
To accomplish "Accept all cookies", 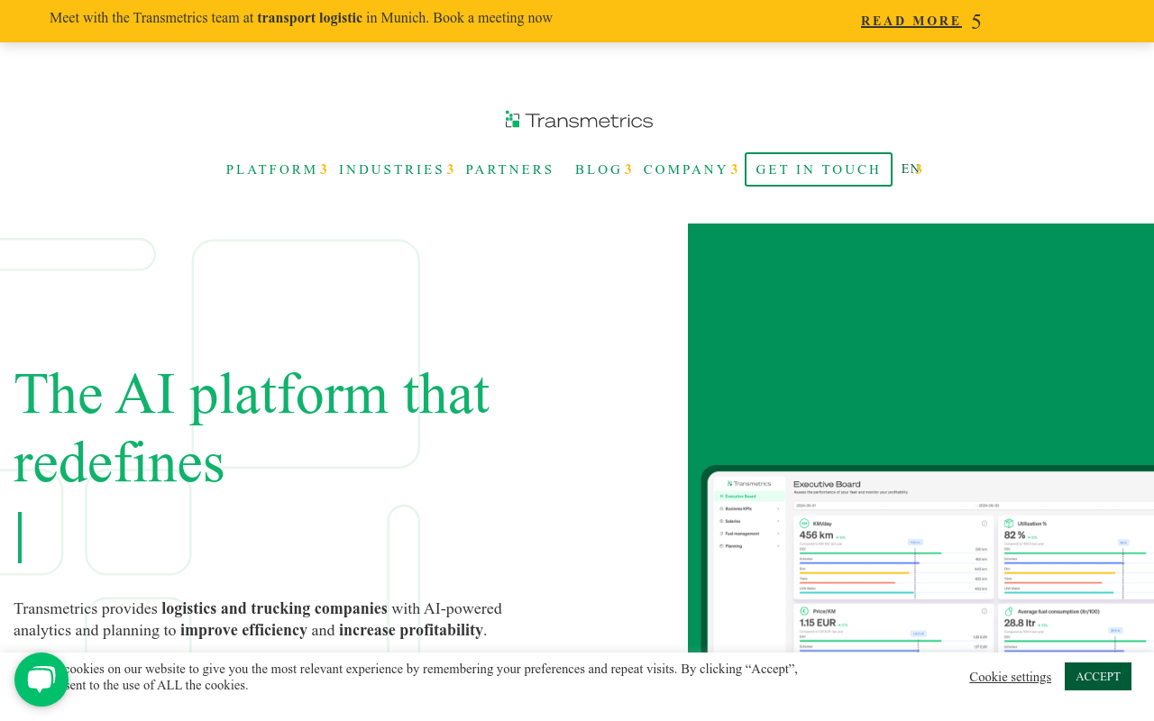I will point(1098,676).
